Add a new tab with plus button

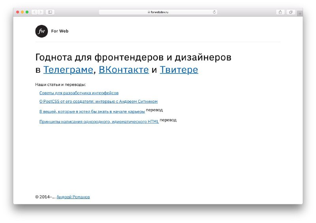coord(300,13)
